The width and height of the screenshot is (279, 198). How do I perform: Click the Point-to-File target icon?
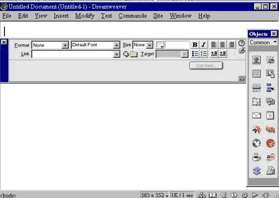[126, 54]
